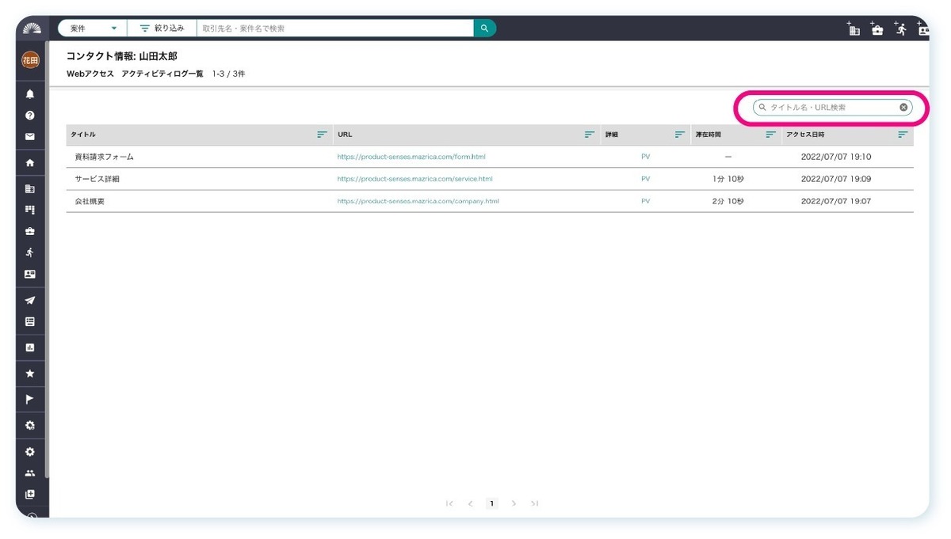Clear the タイトル名・URL検索 field with X

tap(903, 107)
